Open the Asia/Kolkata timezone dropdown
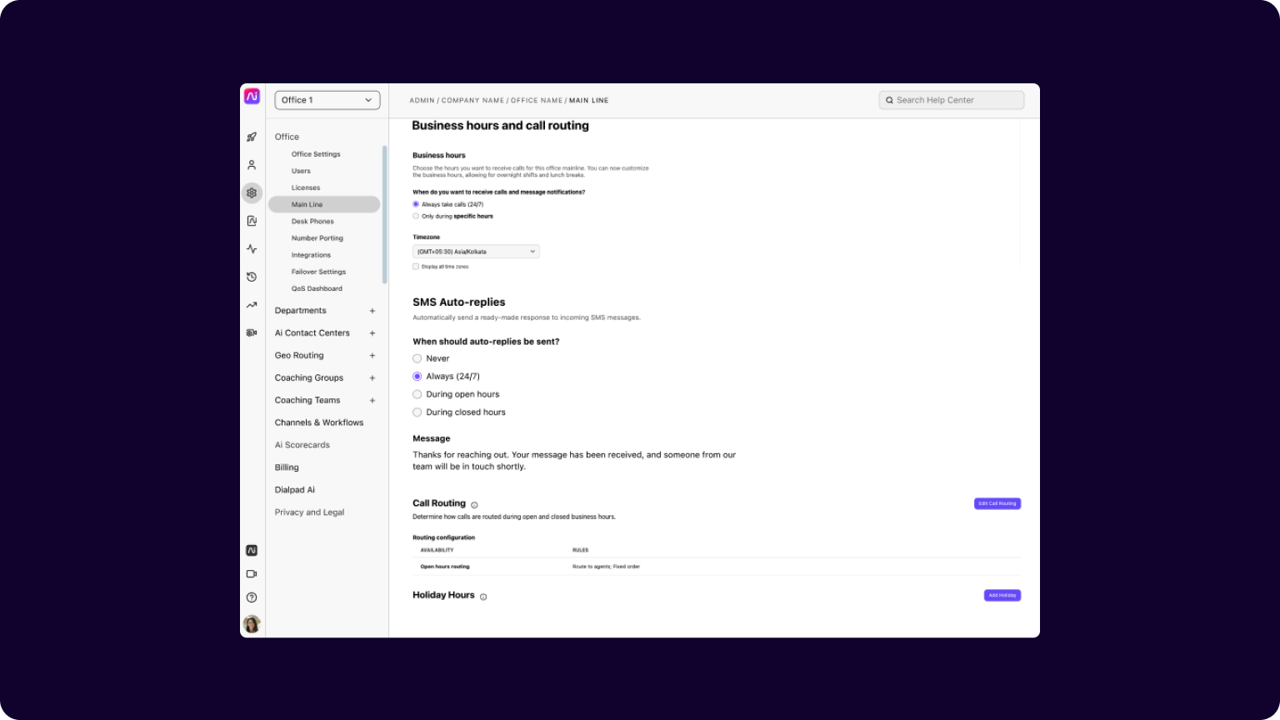The height and width of the screenshot is (720, 1280). pos(476,252)
